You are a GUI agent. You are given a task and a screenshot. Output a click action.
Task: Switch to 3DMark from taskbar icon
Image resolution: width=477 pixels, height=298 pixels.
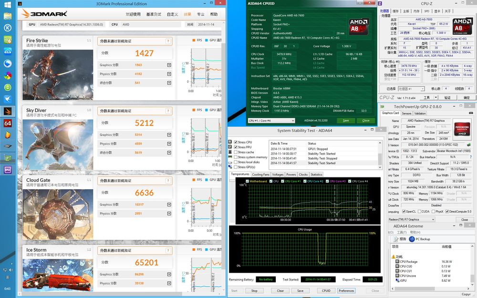click(x=8, y=112)
